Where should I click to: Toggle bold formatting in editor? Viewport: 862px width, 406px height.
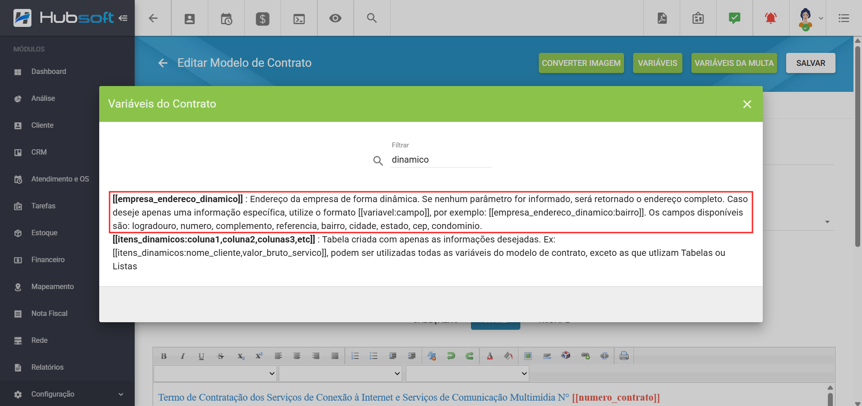click(164, 356)
